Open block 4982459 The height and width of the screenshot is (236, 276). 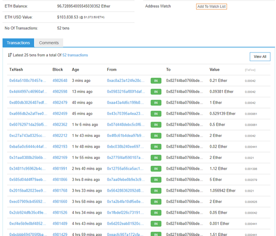[60, 114]
